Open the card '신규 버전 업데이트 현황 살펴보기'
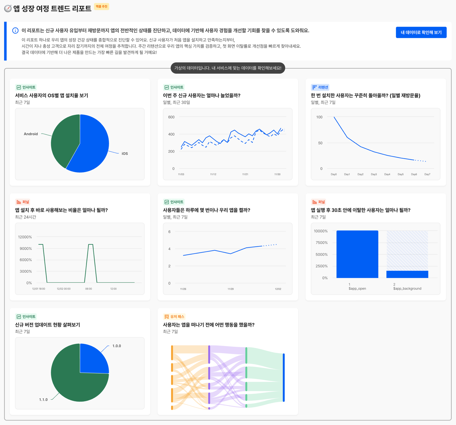Screen dimensions: 456x425 80,361
